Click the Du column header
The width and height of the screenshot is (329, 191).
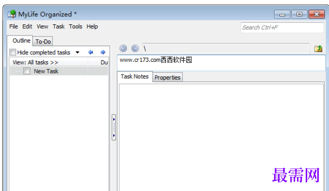coord(104,62)
